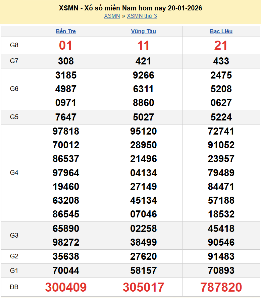The image size is (261, 298).
Task: Click the G8 result 21 for Bạc Liêu
Action: pyautogui.click(x=221, y=45)
